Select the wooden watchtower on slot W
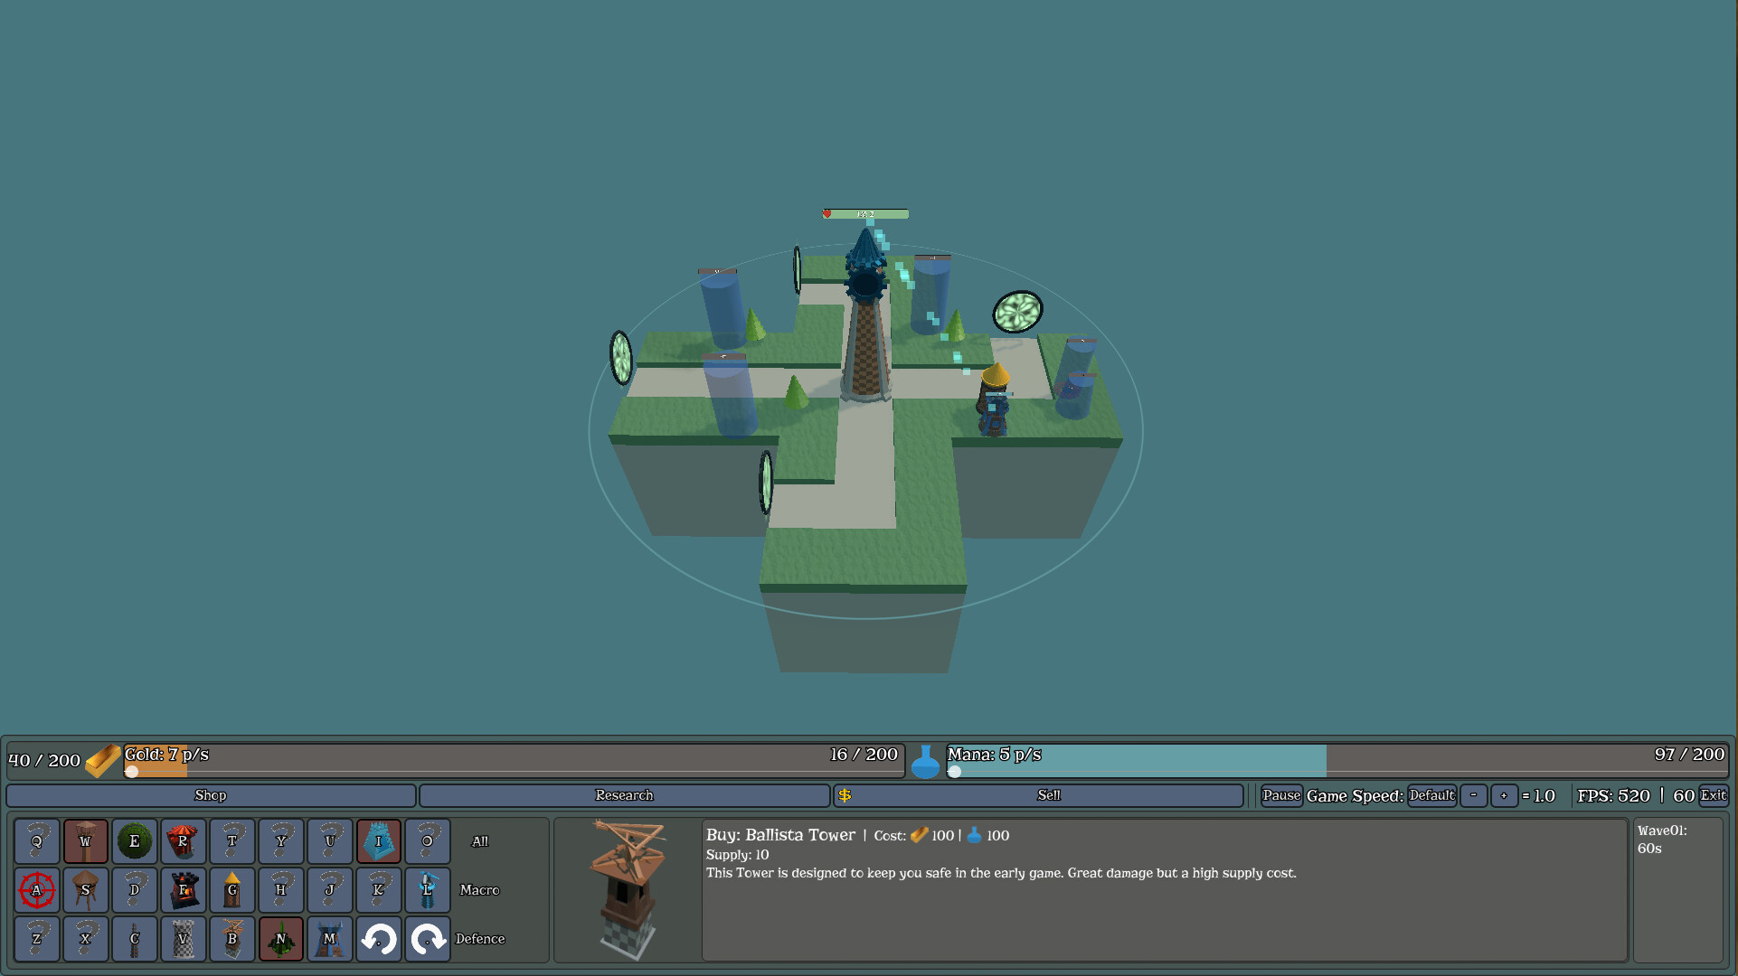1738x976 pixels. click(86, 841)
